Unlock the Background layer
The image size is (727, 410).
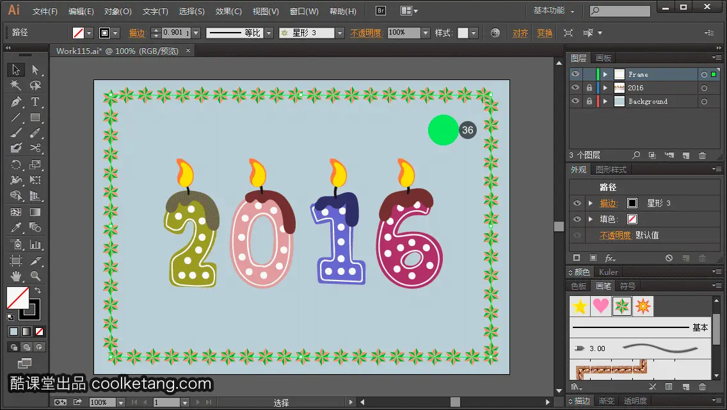pos(589,101)
